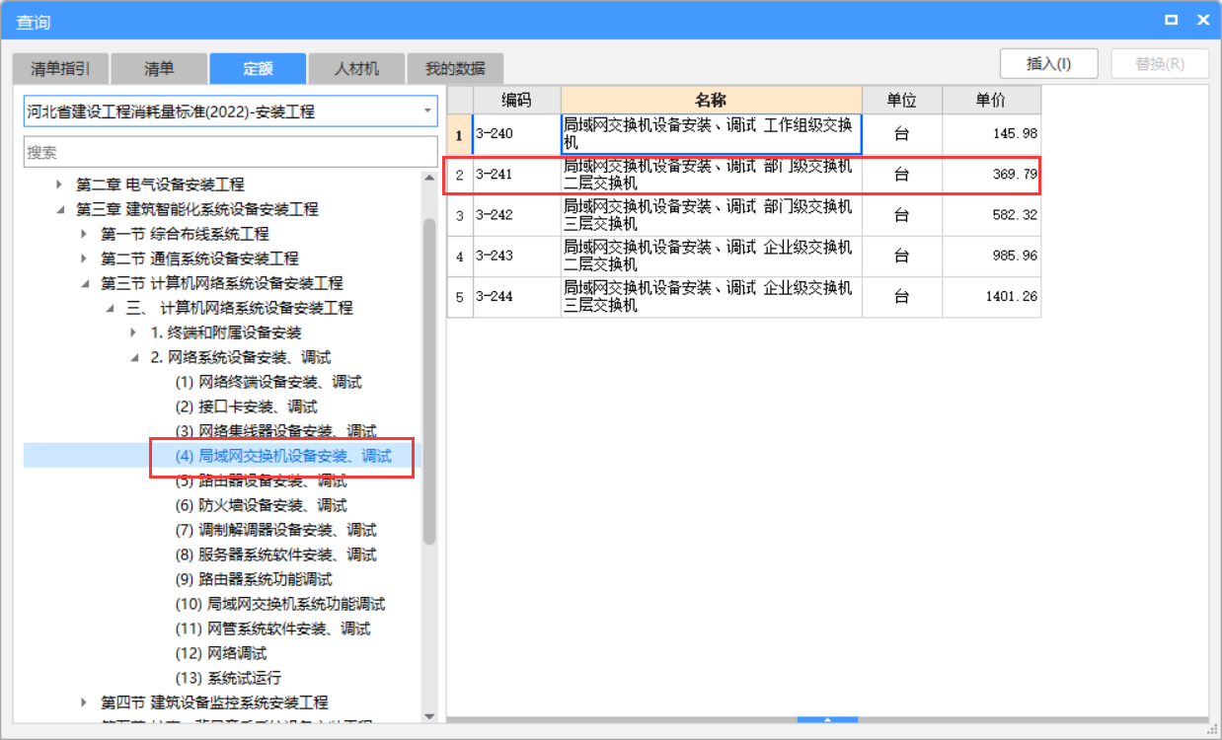Click the 单价 column header
This screenshot has width=1222, height=740.
point(991,100)
